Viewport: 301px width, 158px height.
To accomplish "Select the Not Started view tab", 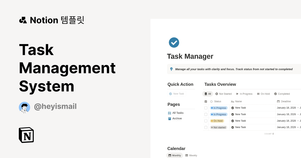I will (x=223, y=94).
